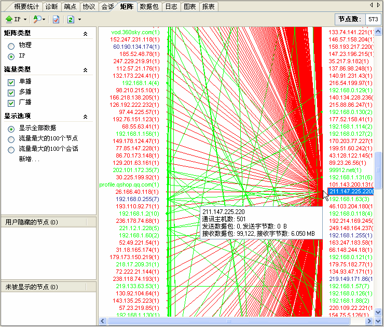Collapse the 矩阵类型 section

[x=85, y=34]
